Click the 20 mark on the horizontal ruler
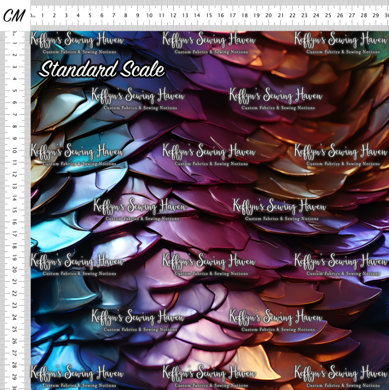Viewport: 389px width, 390px height. pos(269,16)
